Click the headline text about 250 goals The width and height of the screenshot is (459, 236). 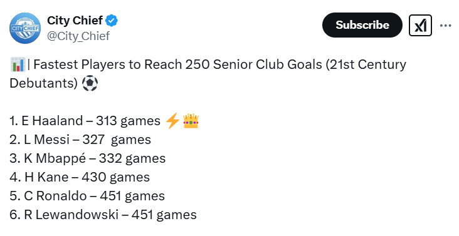[x=208, y=74]
